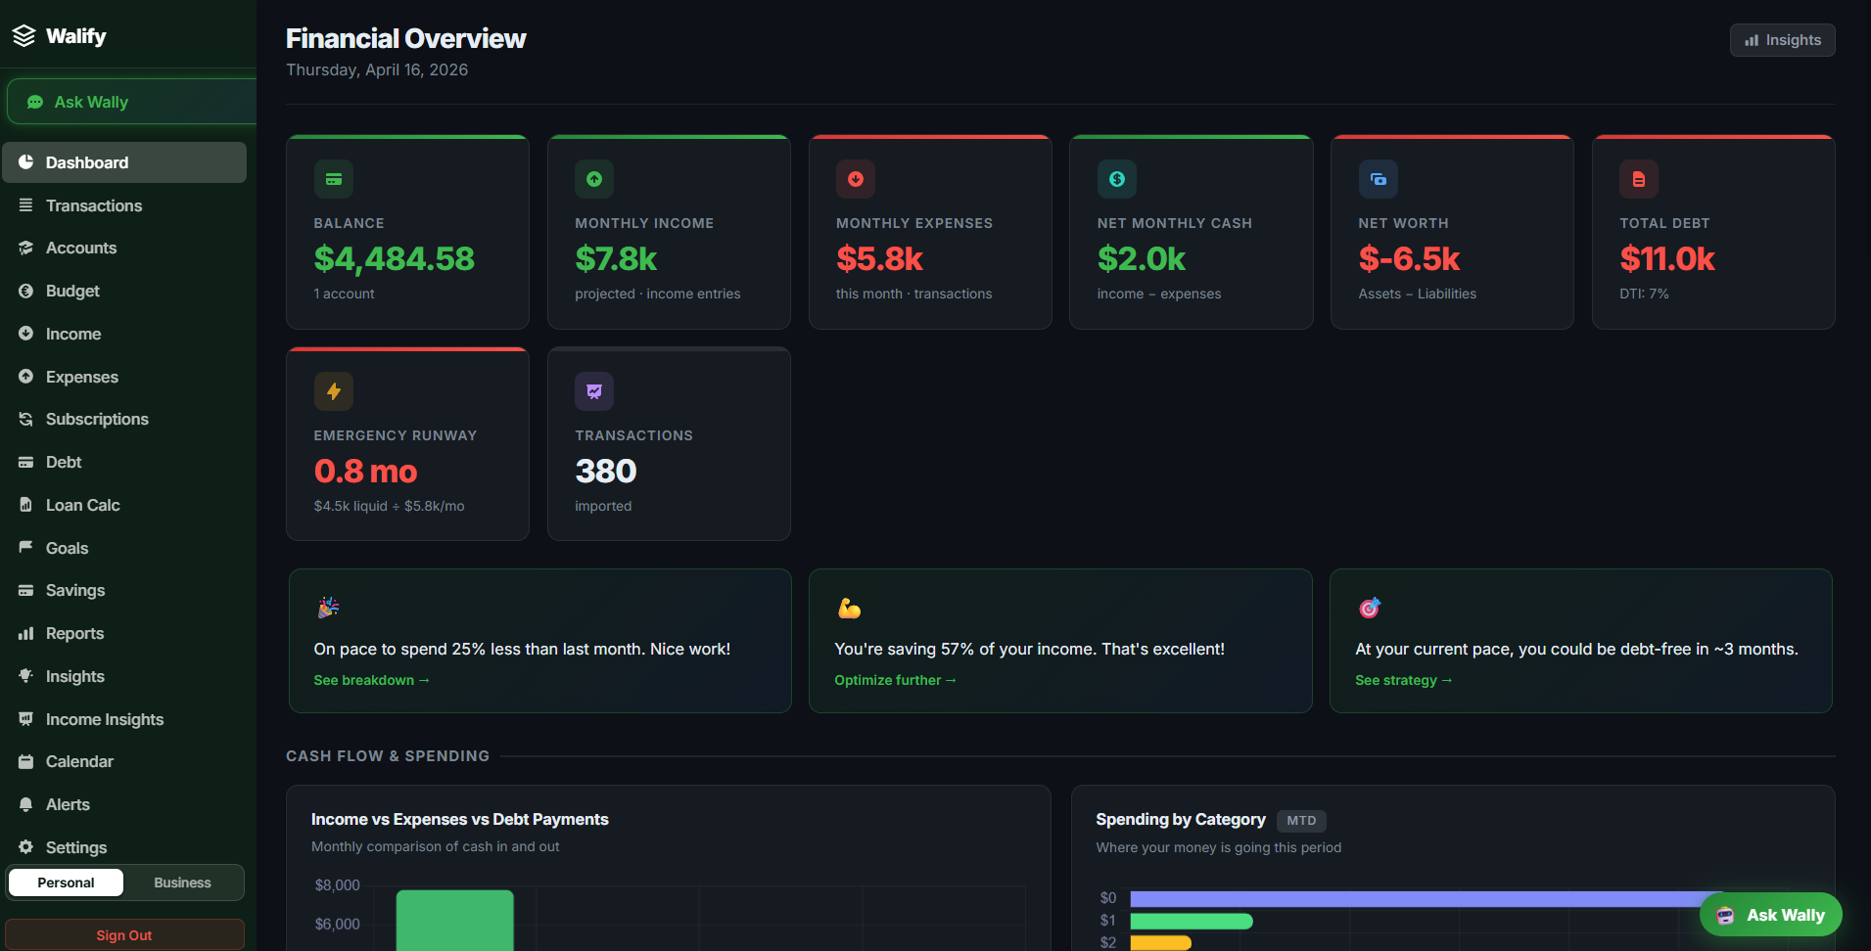Image resolution: width=1871 pixels, height=951 pixels.
Task: Follow the Optimize further link
Action: (895, 680)
